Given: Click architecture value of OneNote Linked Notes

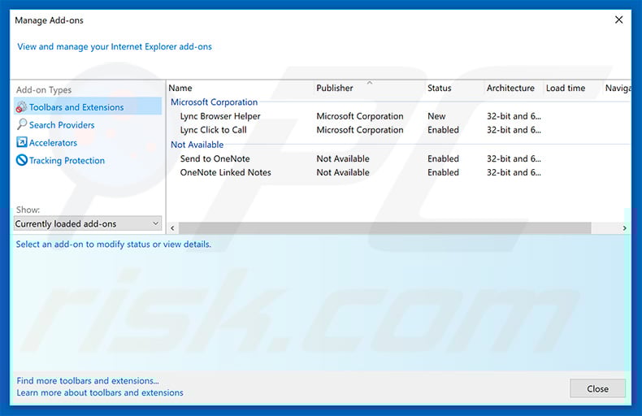Looking at the screenshot, I should point(514,172).
